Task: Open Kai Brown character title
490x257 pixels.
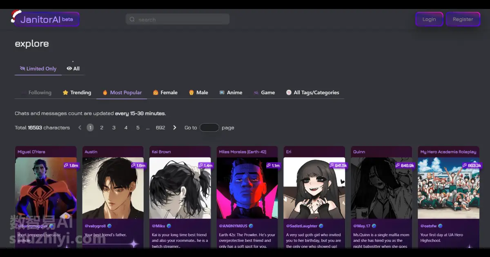Action: pos(161,152)
